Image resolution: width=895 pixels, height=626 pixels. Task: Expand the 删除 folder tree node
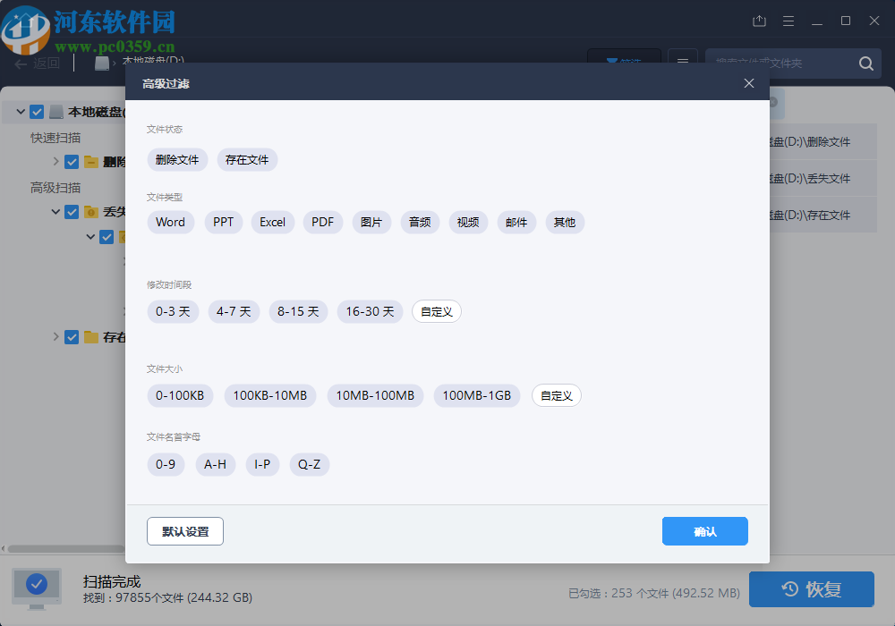[55, 161]
